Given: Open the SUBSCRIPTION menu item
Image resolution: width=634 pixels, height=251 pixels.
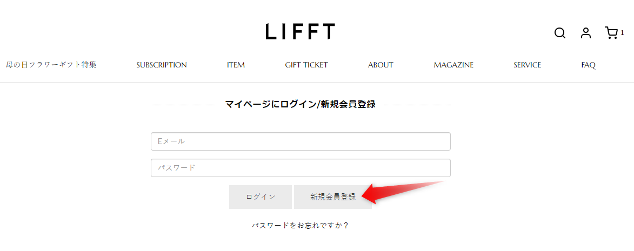Looking at the screenshot, I should click(x=162, y=65).
